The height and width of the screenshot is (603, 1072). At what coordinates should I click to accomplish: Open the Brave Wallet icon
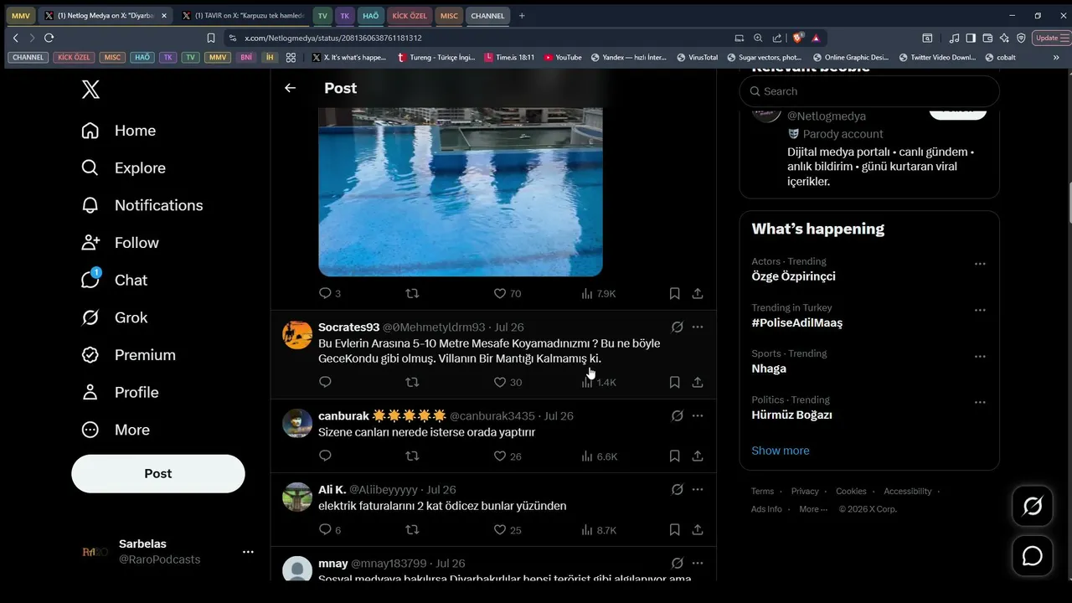click(987, 38)
